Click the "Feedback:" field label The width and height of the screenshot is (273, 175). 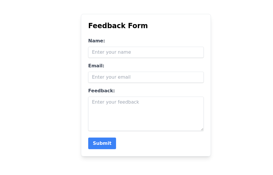point(101,91)
